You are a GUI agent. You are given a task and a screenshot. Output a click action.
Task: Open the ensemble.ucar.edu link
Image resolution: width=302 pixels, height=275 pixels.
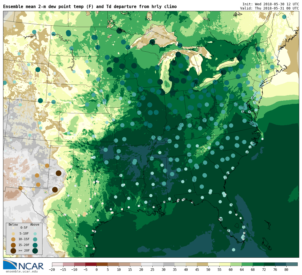pyautogui.click(x=22, y=271)
